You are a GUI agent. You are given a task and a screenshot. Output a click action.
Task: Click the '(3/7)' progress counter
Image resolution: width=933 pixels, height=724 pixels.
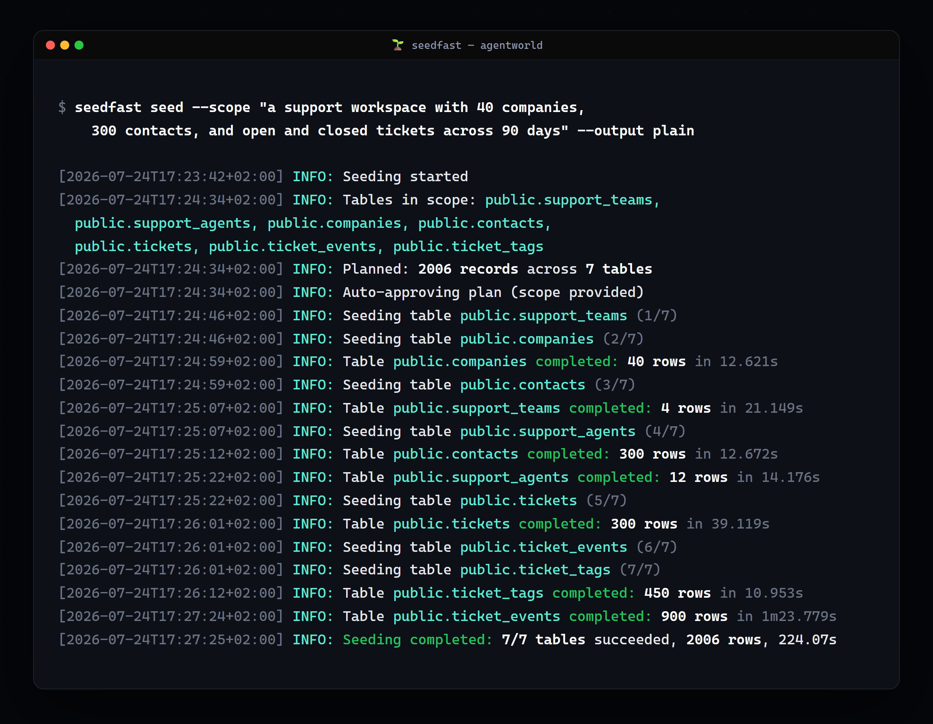[x=615, y=385]
